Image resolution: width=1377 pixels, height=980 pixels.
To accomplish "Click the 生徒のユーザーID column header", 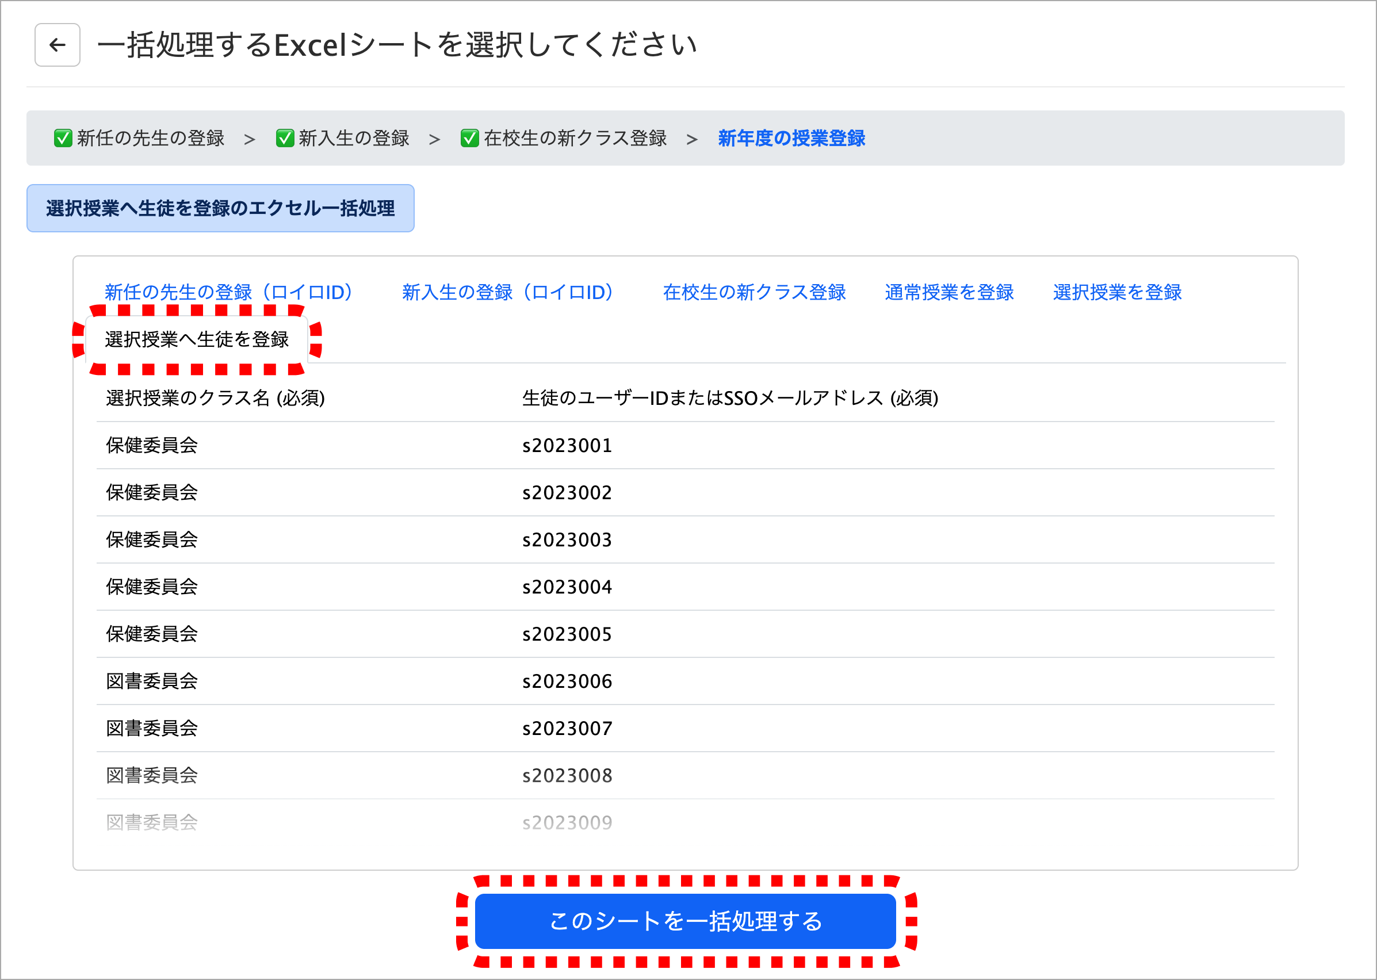I will pos(729,397).
